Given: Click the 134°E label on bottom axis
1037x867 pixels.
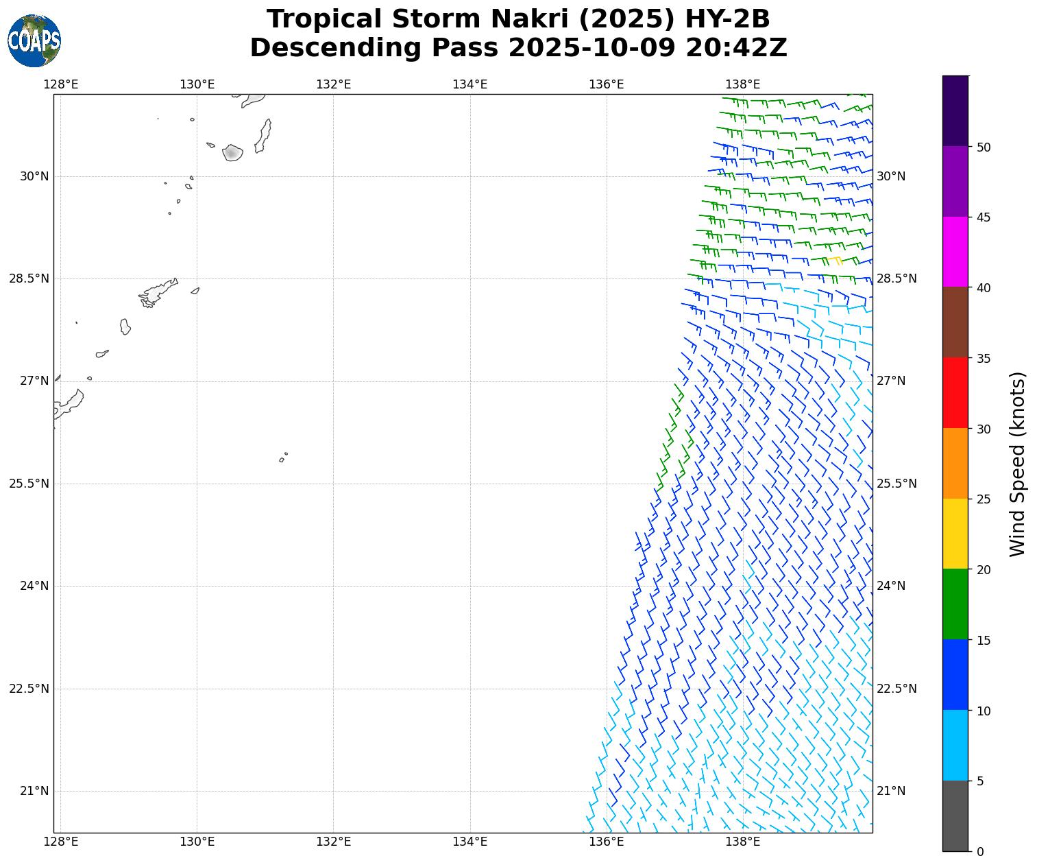Looking at the screenshot, I should [x=469, y=842].
